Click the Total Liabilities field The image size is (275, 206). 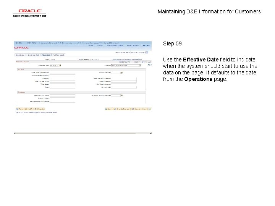point(124,81)
